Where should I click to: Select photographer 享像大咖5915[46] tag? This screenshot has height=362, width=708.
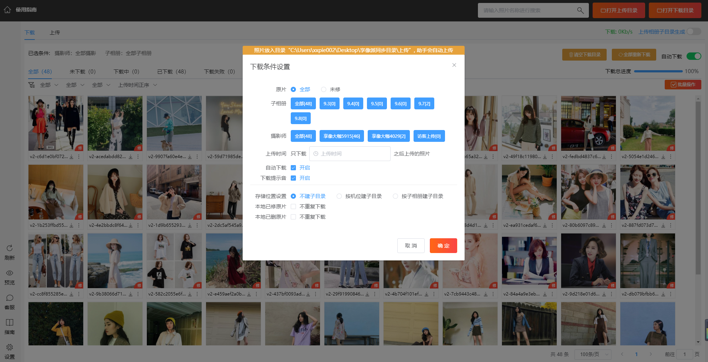coord(342,136)
